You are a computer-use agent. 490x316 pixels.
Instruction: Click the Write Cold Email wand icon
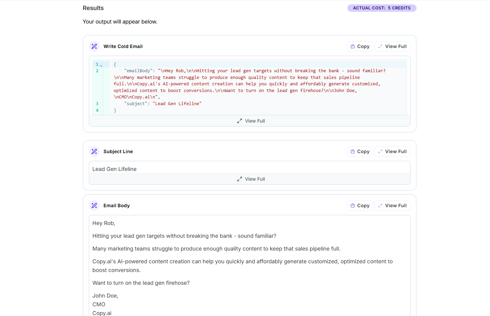point(94,46)
